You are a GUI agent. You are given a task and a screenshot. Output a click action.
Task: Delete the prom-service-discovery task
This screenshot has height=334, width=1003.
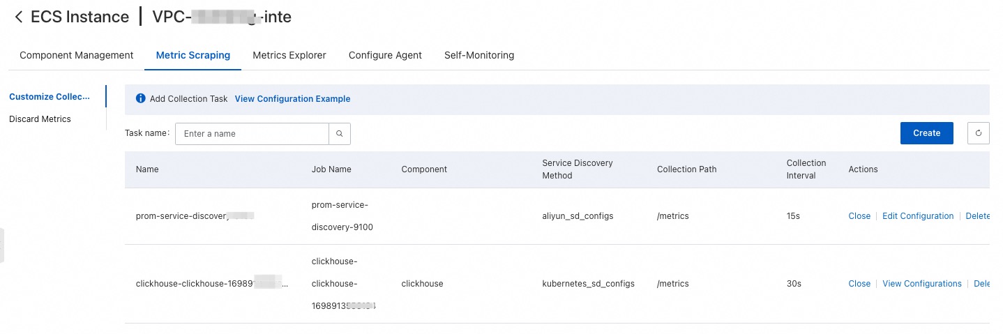(x=977, y=216)
